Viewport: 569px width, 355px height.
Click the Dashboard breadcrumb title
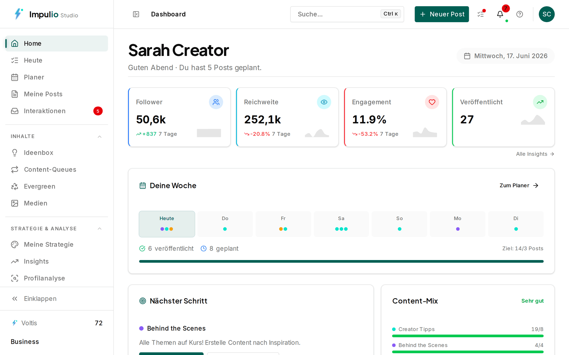168,14
